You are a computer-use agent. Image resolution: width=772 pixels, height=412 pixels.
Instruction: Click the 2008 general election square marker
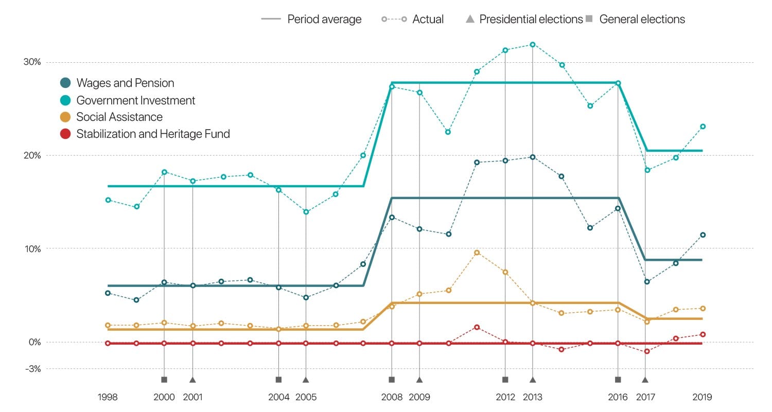click(x=392, y=380)
